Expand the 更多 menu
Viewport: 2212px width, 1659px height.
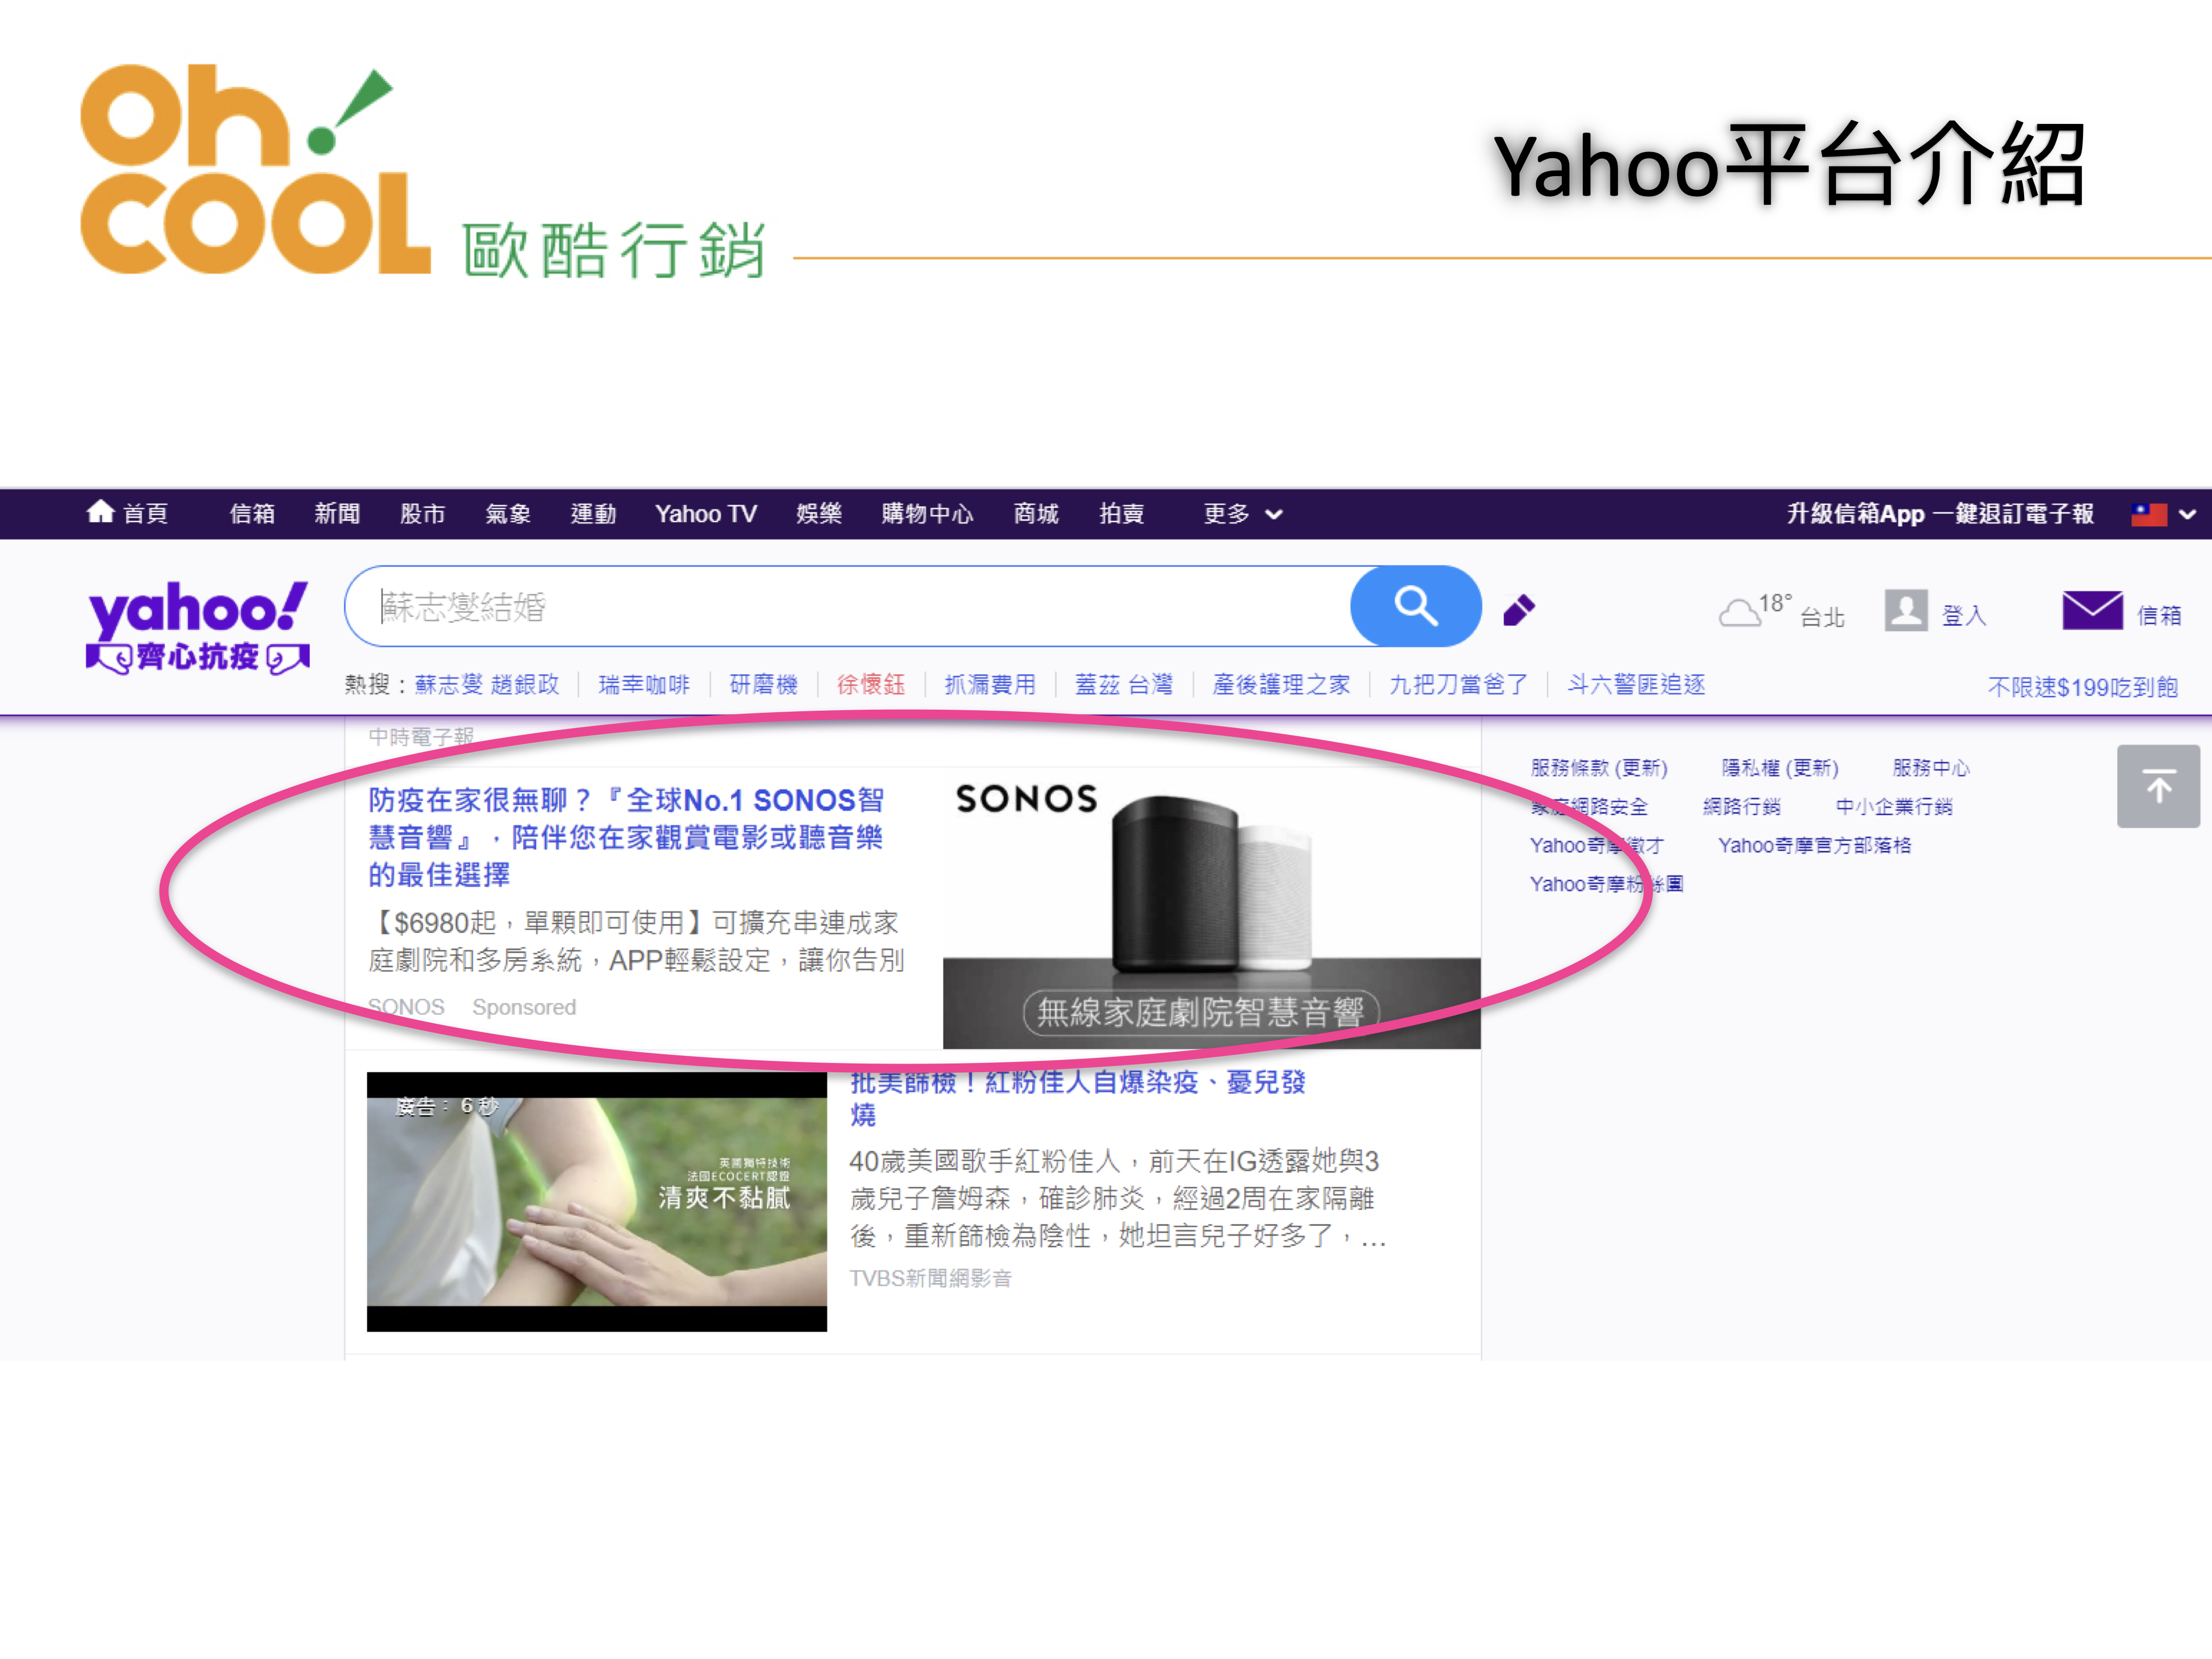click(x=1241, y=514)
